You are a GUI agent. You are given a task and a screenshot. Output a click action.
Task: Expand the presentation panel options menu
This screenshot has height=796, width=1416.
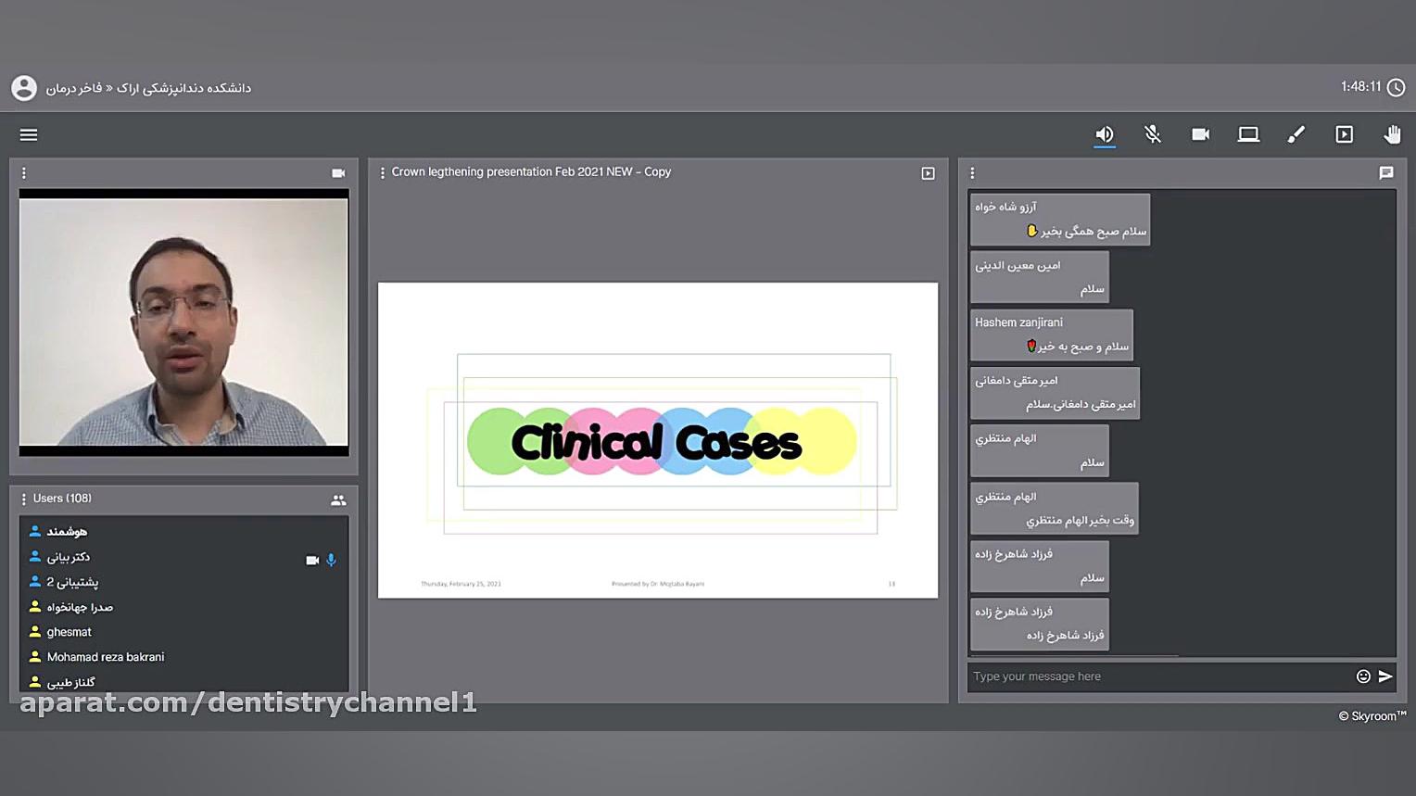pyautogui.click(x=382, y=173)
